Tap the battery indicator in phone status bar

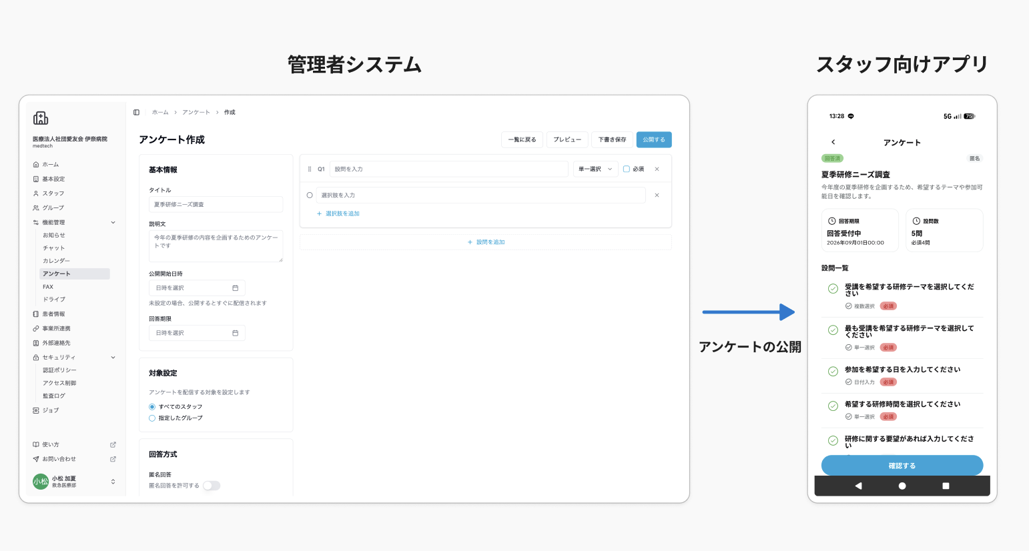(970, 116)
